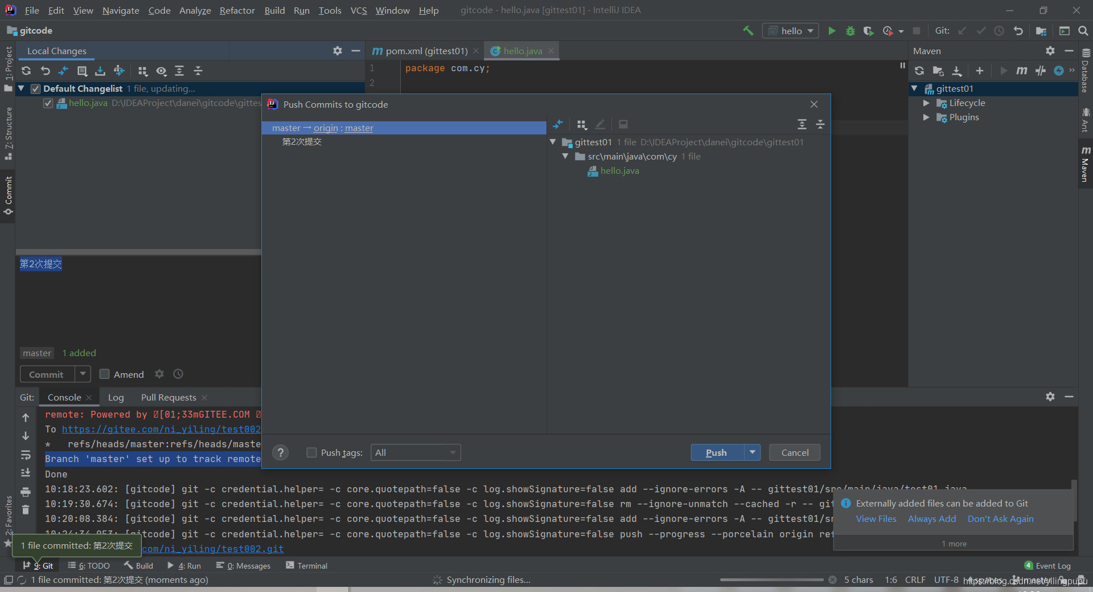This screenshot has height=592, width=1093.
Task: Collapse gittest01 node in Maven
Action: [x=914, y=88]
